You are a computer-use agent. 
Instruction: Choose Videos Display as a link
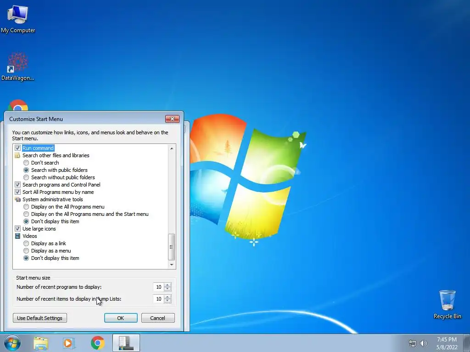tap(26, 244)
